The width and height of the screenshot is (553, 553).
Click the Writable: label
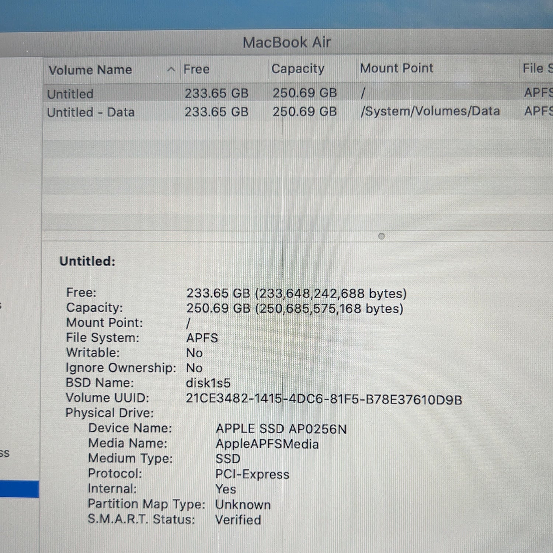click(x=93, y=352)
